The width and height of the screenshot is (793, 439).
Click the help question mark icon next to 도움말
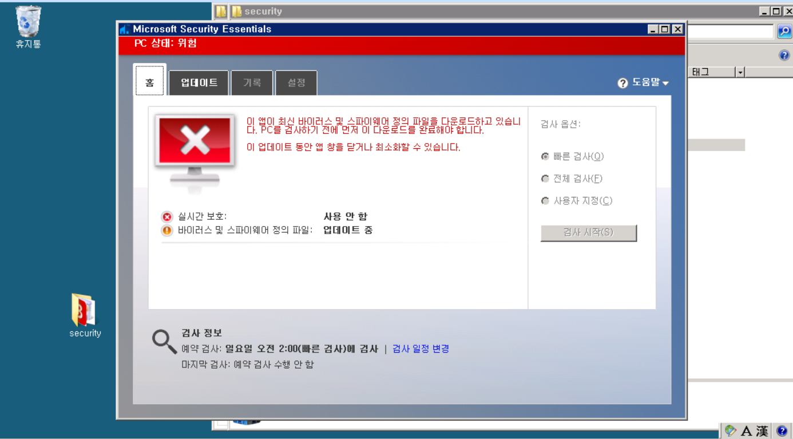pos(622,84)
